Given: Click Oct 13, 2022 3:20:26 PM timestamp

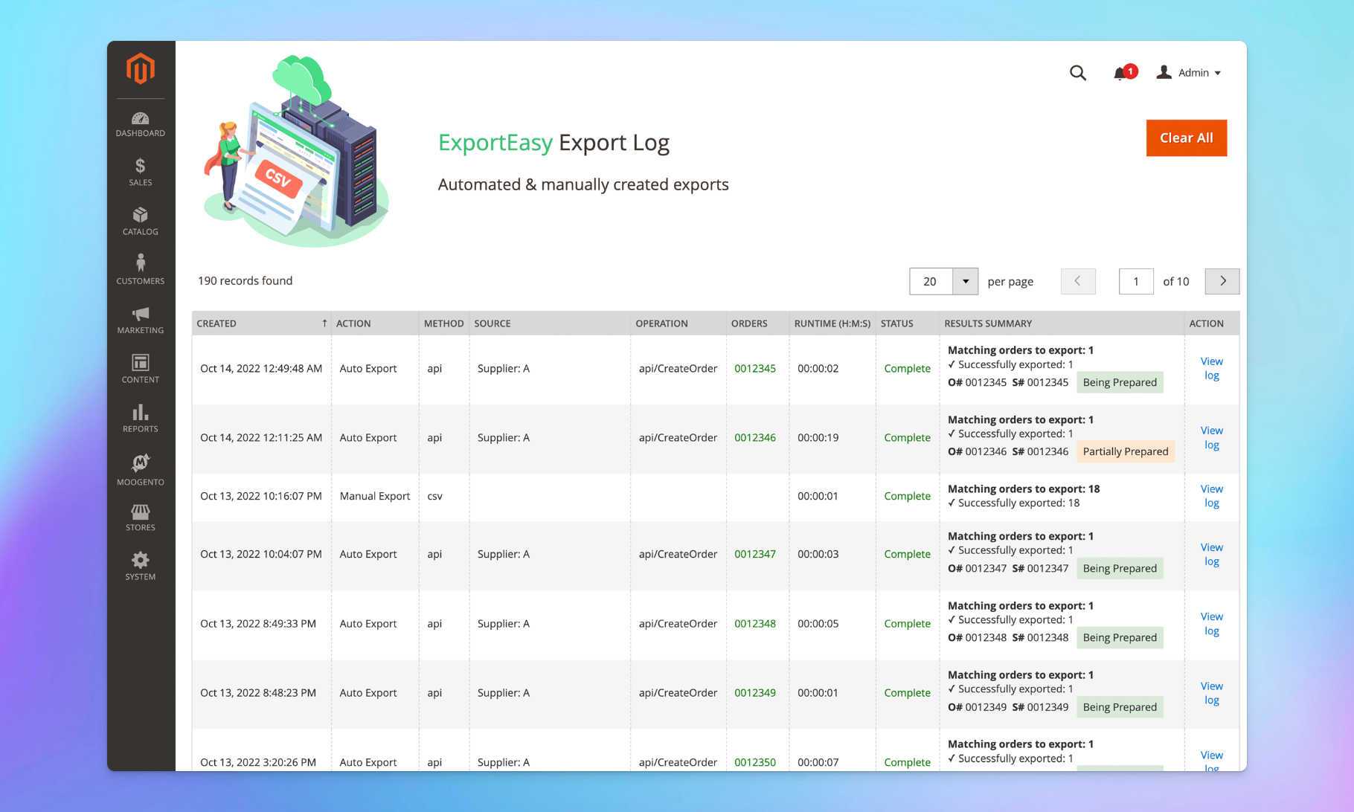Looking at the screenshot, I should 258,762.
